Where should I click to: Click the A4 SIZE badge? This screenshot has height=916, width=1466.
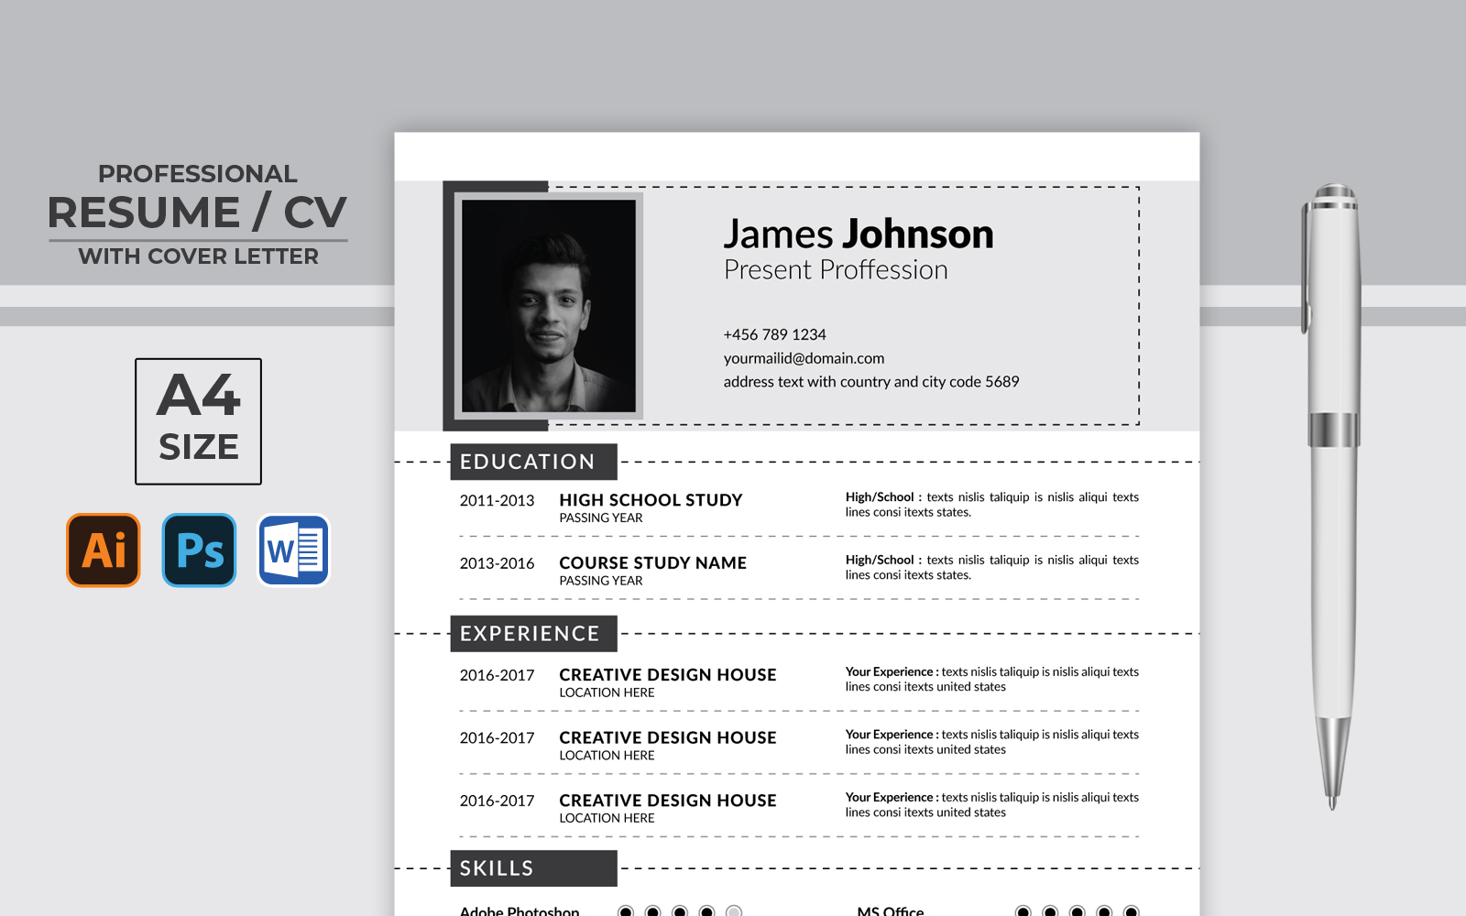(x=198, y=421)
